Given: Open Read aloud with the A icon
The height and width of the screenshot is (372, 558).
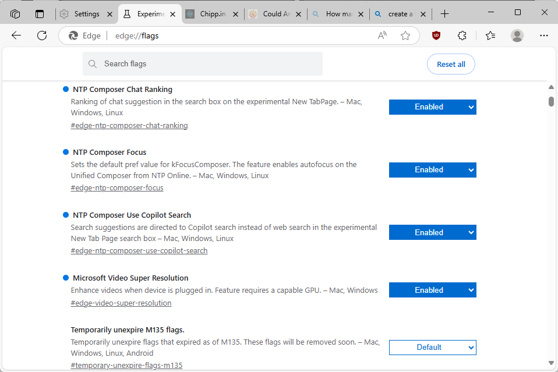Looking at the screenshot, I should [382, 36].
